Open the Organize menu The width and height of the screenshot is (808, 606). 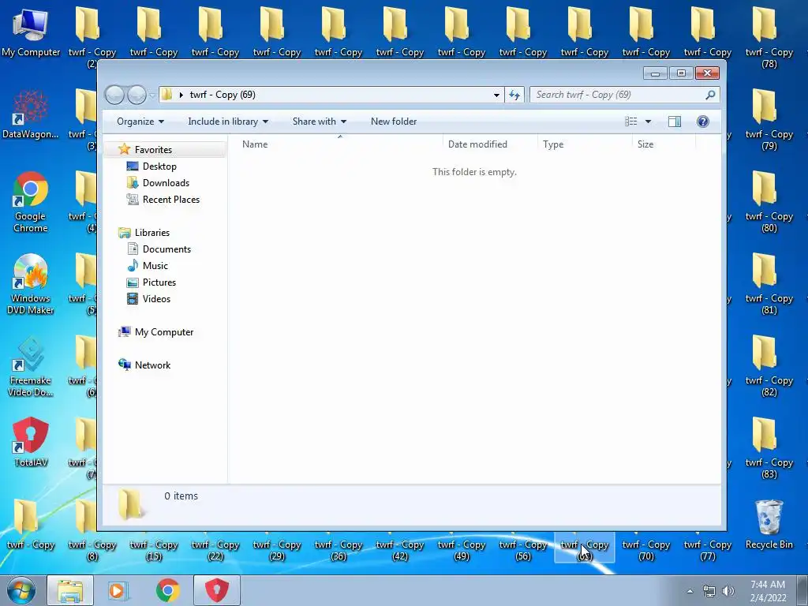pyautogui.click(x=140, y=122)
